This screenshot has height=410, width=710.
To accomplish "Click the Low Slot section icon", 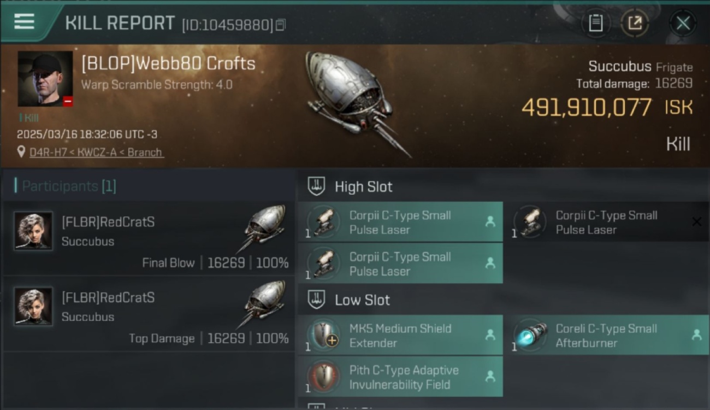I will [317, 300].
